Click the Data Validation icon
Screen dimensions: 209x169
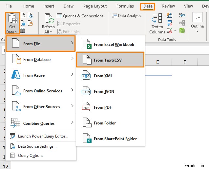point(170,30)
